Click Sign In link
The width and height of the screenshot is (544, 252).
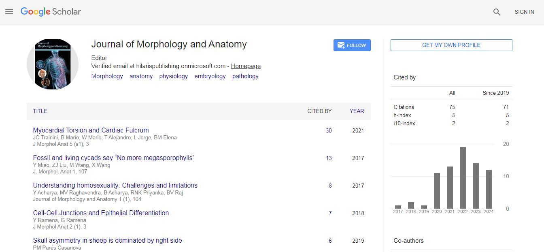point(524,12)
